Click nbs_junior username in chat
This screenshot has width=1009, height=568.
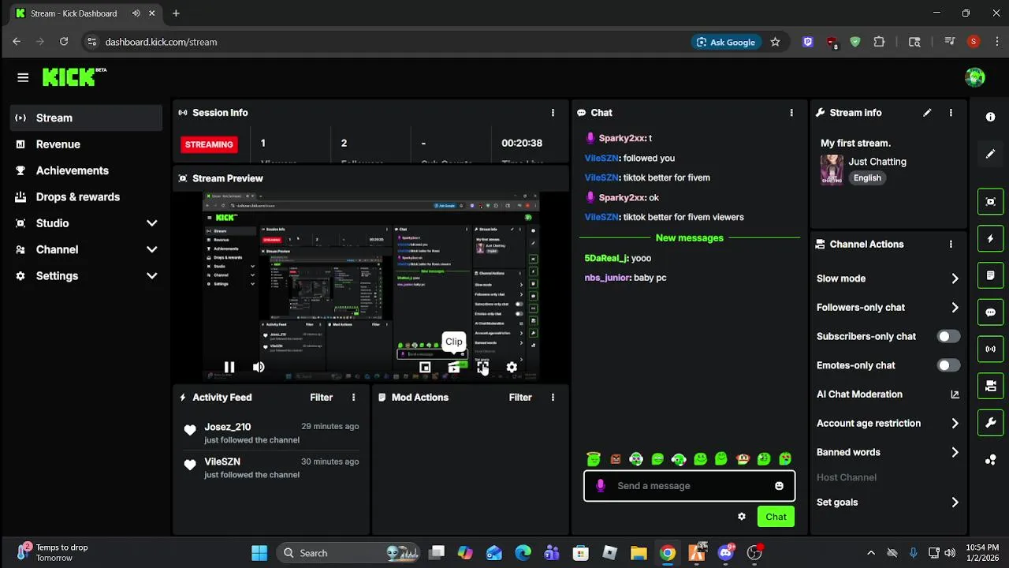607,278
